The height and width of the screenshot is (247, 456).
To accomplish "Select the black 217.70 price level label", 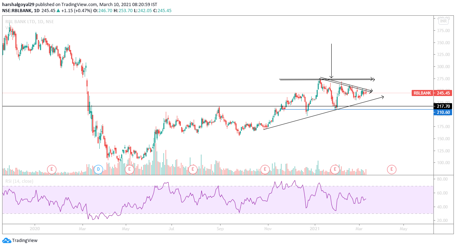I will pos(443,106).
